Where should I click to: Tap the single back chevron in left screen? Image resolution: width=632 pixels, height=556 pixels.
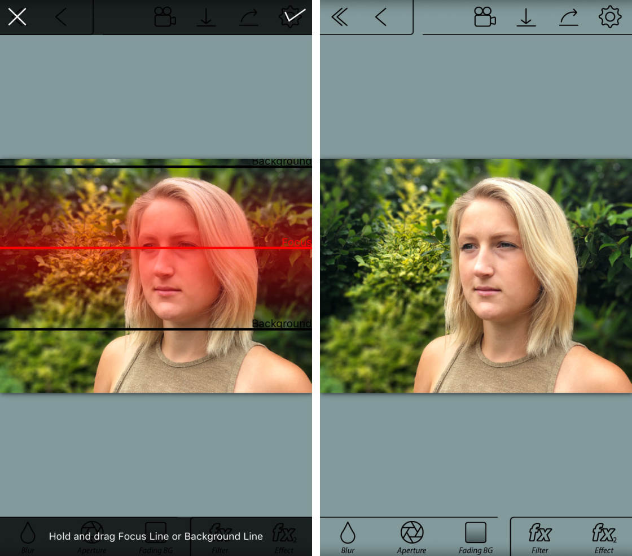pos(62,17)
